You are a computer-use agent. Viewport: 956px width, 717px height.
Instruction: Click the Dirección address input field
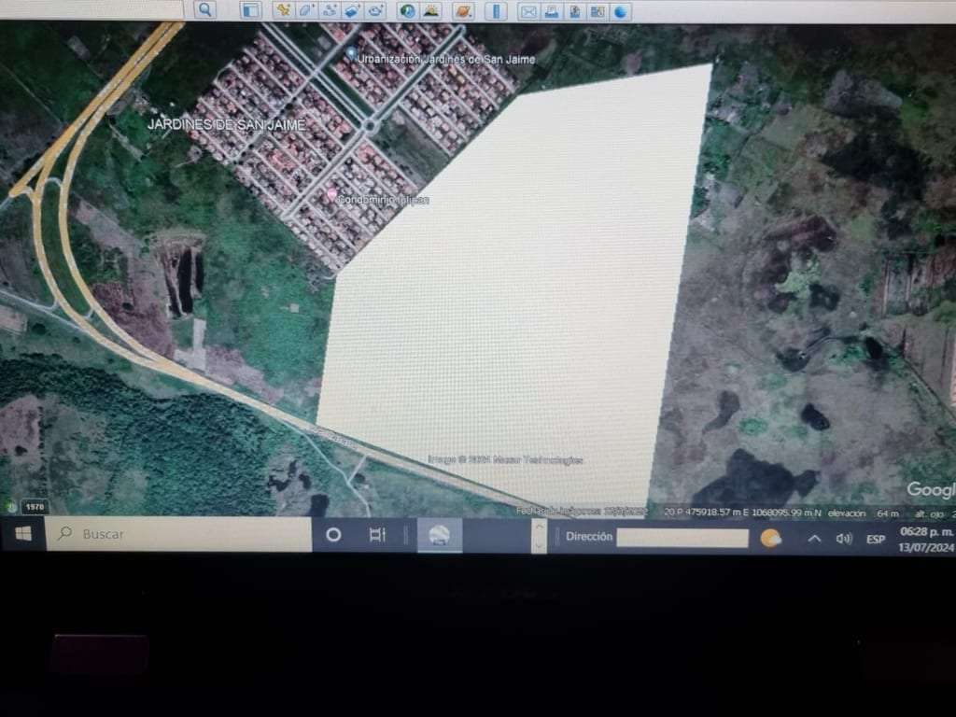pos(682,537)
